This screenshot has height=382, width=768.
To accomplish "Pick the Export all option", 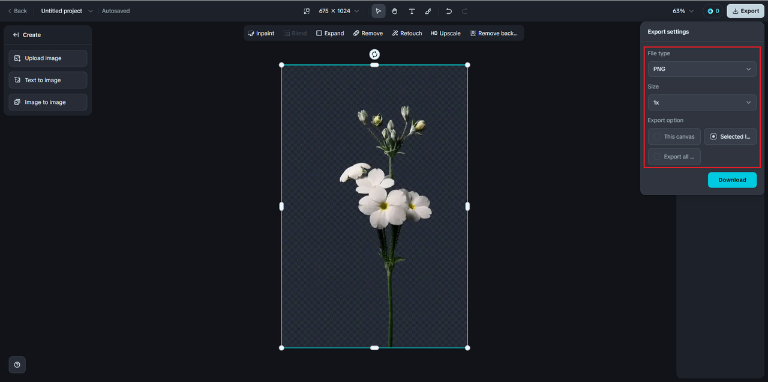I will (674, 157).
